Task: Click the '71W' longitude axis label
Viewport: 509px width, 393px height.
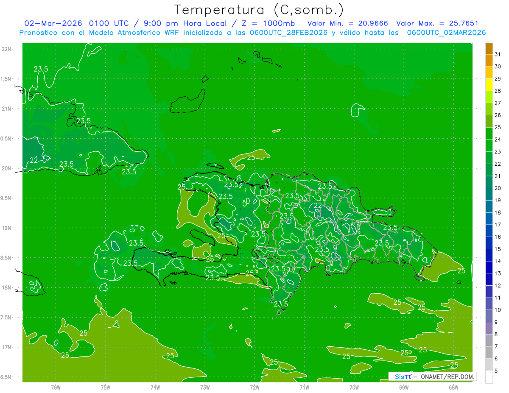Action: 304,387
